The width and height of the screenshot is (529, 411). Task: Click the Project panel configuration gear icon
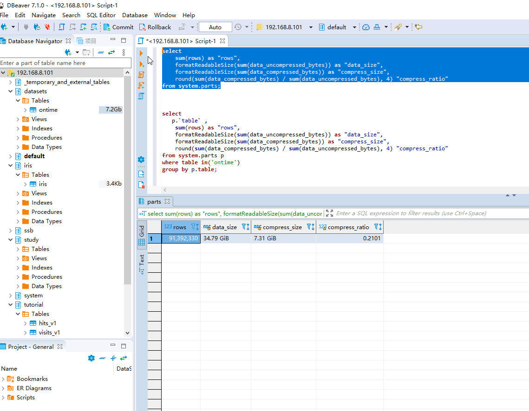pos(91,358)
